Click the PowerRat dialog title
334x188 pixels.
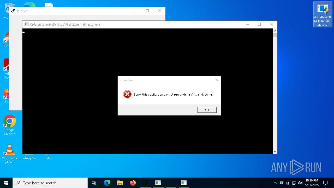tap(126, 80)
